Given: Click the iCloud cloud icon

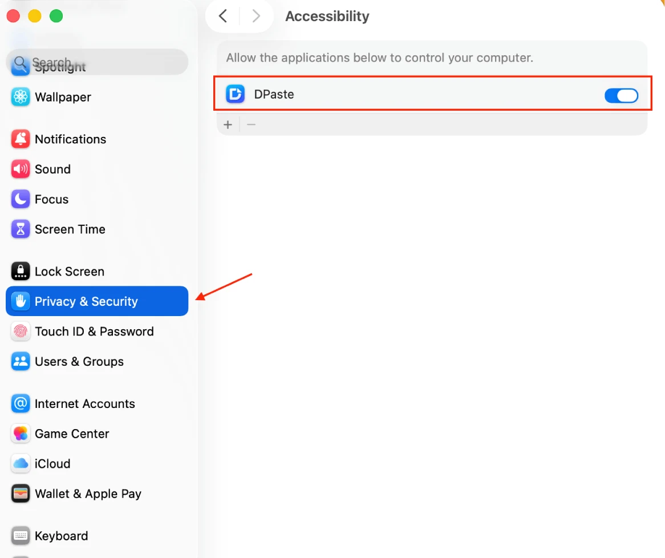Looking at the screenshot, I should pos(21,464).
